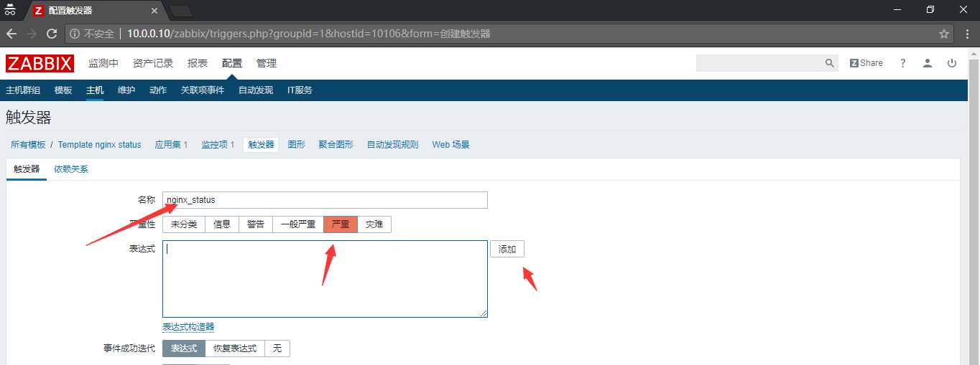Open the help question mark icon
Screen dimensions: 980x365
pos(903,63)
